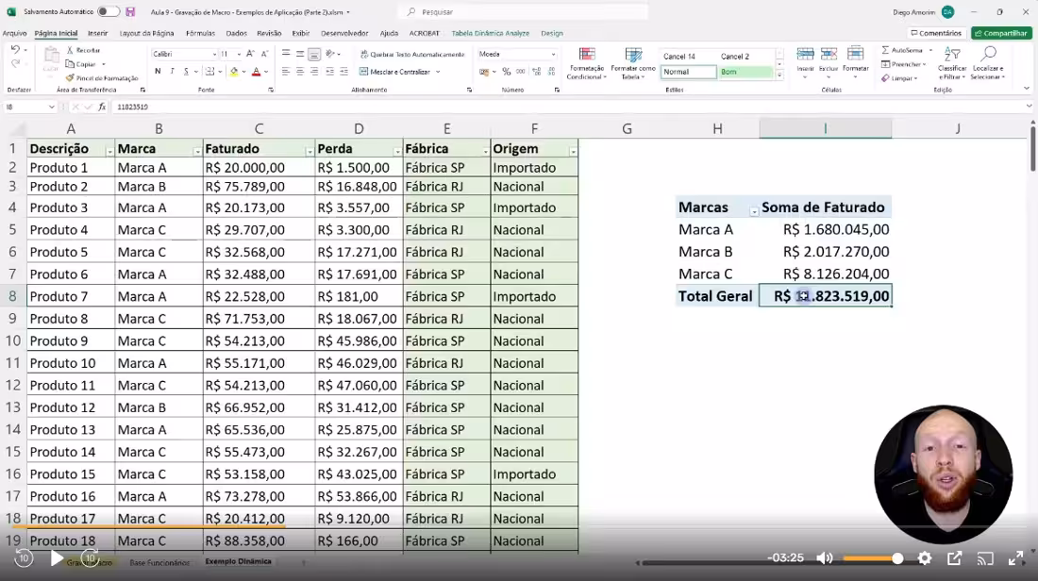Apply the Bom cell style
Screen dimensions: 1038x581
tap(745, 72)
